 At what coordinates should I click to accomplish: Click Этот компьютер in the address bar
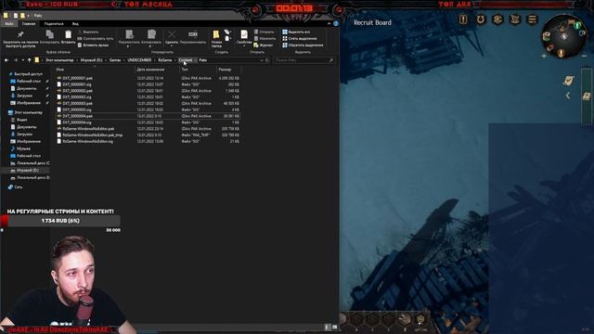(59, 60)
